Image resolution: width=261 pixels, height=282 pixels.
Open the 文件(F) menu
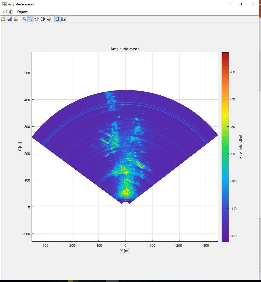[7, 12]
